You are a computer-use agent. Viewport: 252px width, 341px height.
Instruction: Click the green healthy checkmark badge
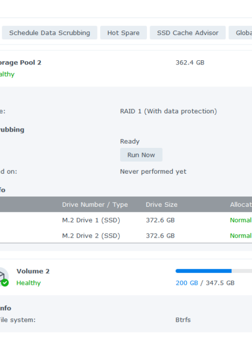[5, 283]
